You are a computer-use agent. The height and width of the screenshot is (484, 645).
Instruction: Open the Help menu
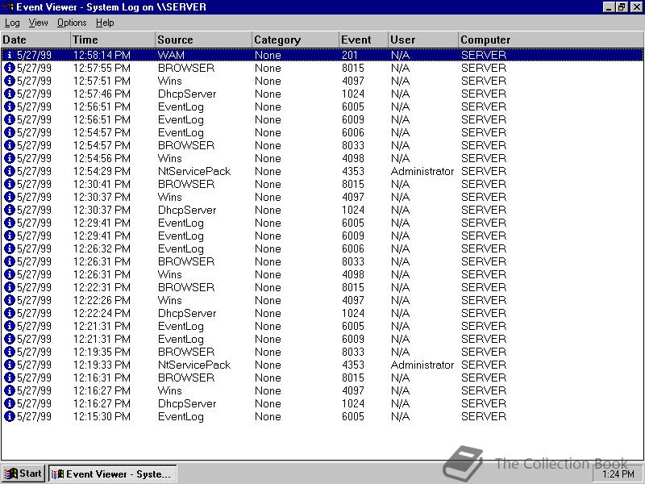pyautogui.click(x=105, y=23)
